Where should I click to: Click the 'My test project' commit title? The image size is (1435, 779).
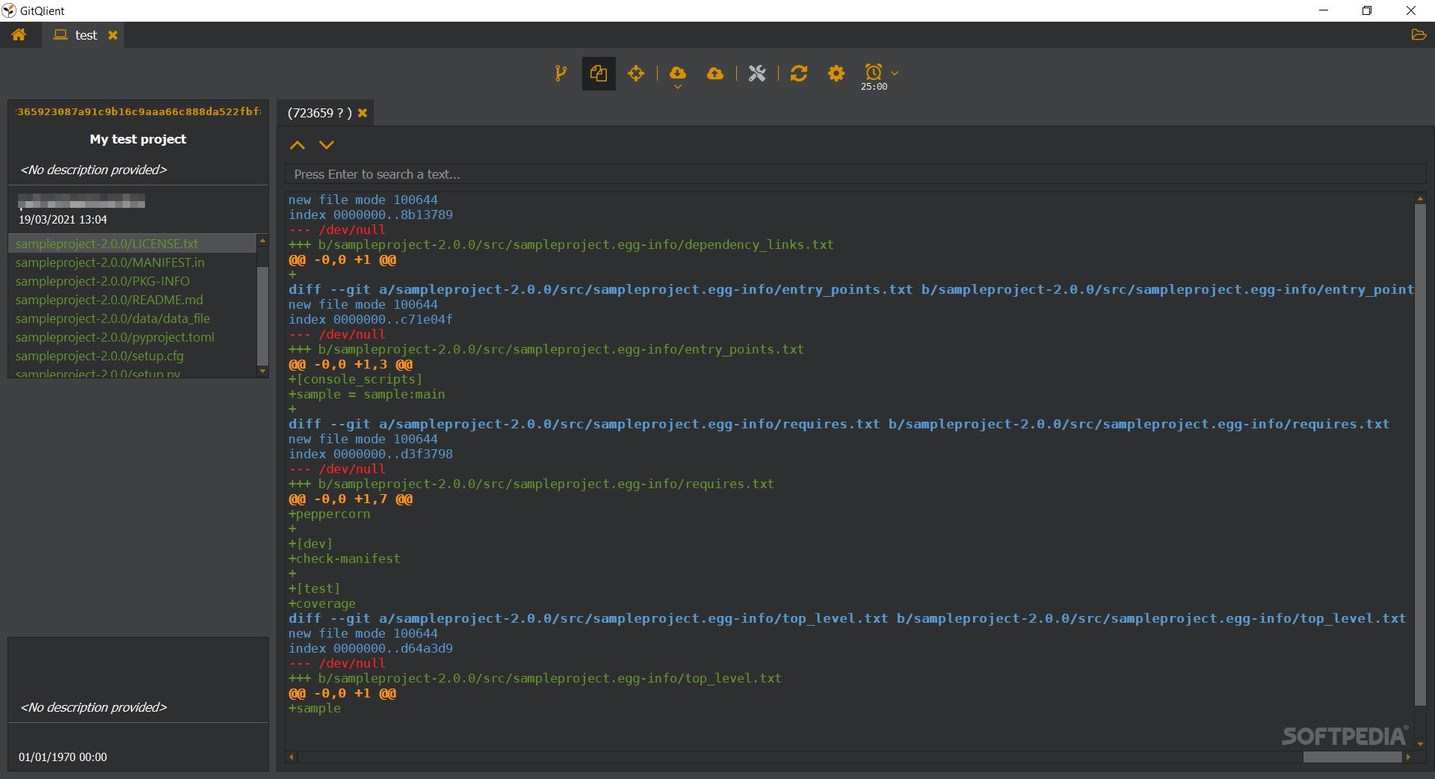click(x=138, y=139)
